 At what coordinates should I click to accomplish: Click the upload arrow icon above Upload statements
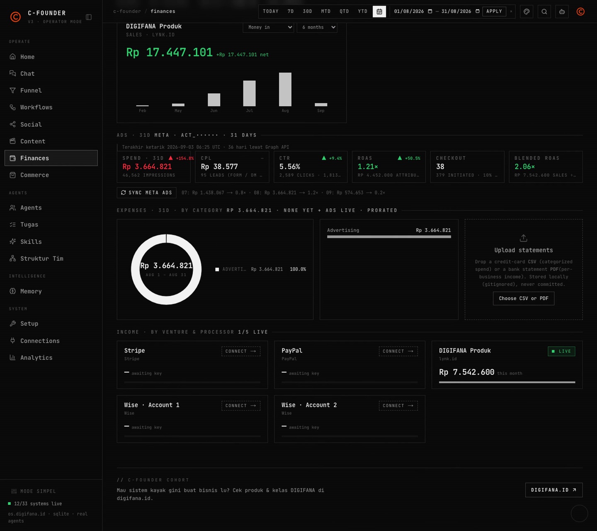pos(524,238)
